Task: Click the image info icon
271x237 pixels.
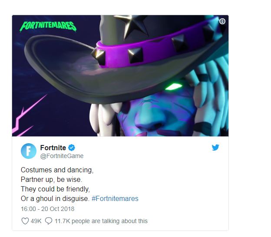Action: 222,21
